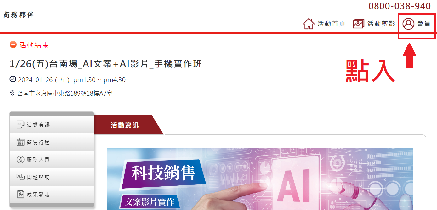Screen dimensions: 437x210
Task: Click the red 活動結束 status icon
Action: pyautogui.click(x=13, y=44)
